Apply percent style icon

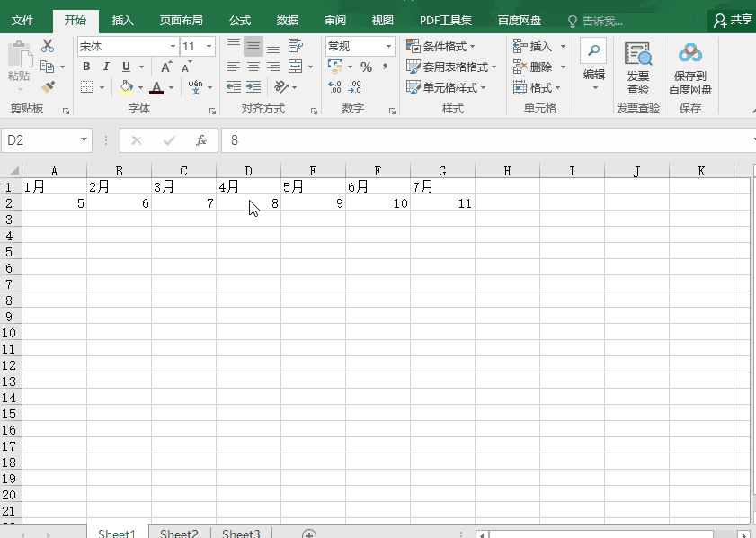pos(367,67)
